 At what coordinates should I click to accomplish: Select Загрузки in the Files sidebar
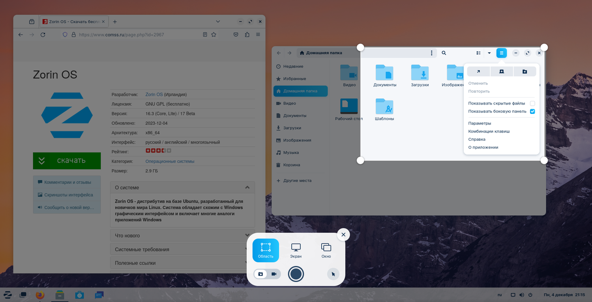pos(300,128)
